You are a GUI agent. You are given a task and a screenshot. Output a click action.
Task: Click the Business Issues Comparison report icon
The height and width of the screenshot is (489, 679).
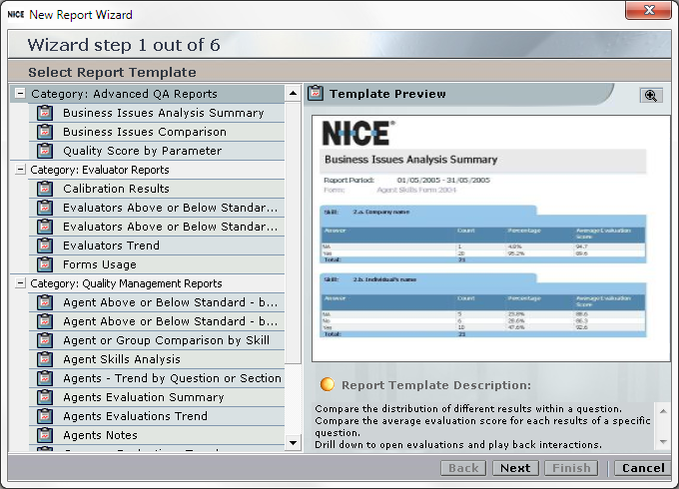[x=45, y=132]
